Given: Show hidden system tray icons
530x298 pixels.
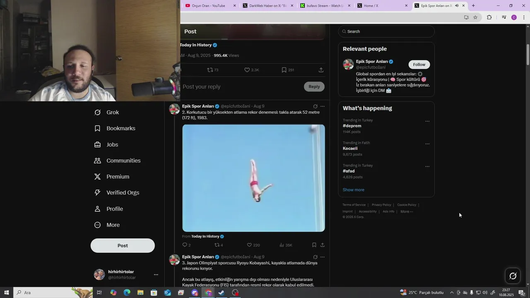Looking at the screenshot, I should point(452,293).
